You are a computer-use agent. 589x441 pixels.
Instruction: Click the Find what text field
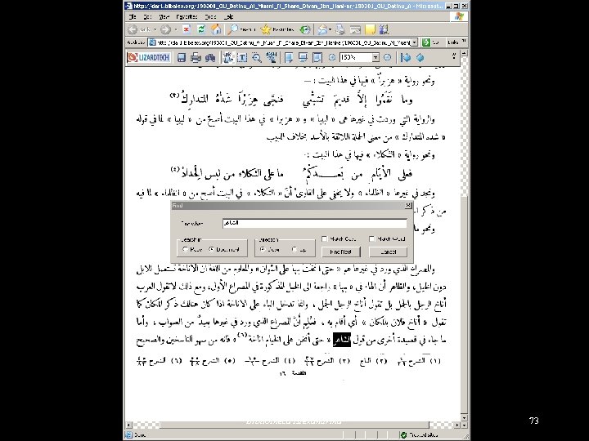(x=314, y=223)
